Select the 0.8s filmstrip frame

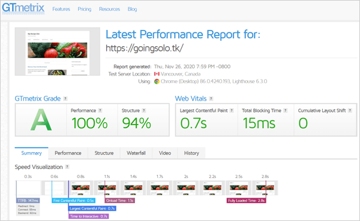pos(80,187)
